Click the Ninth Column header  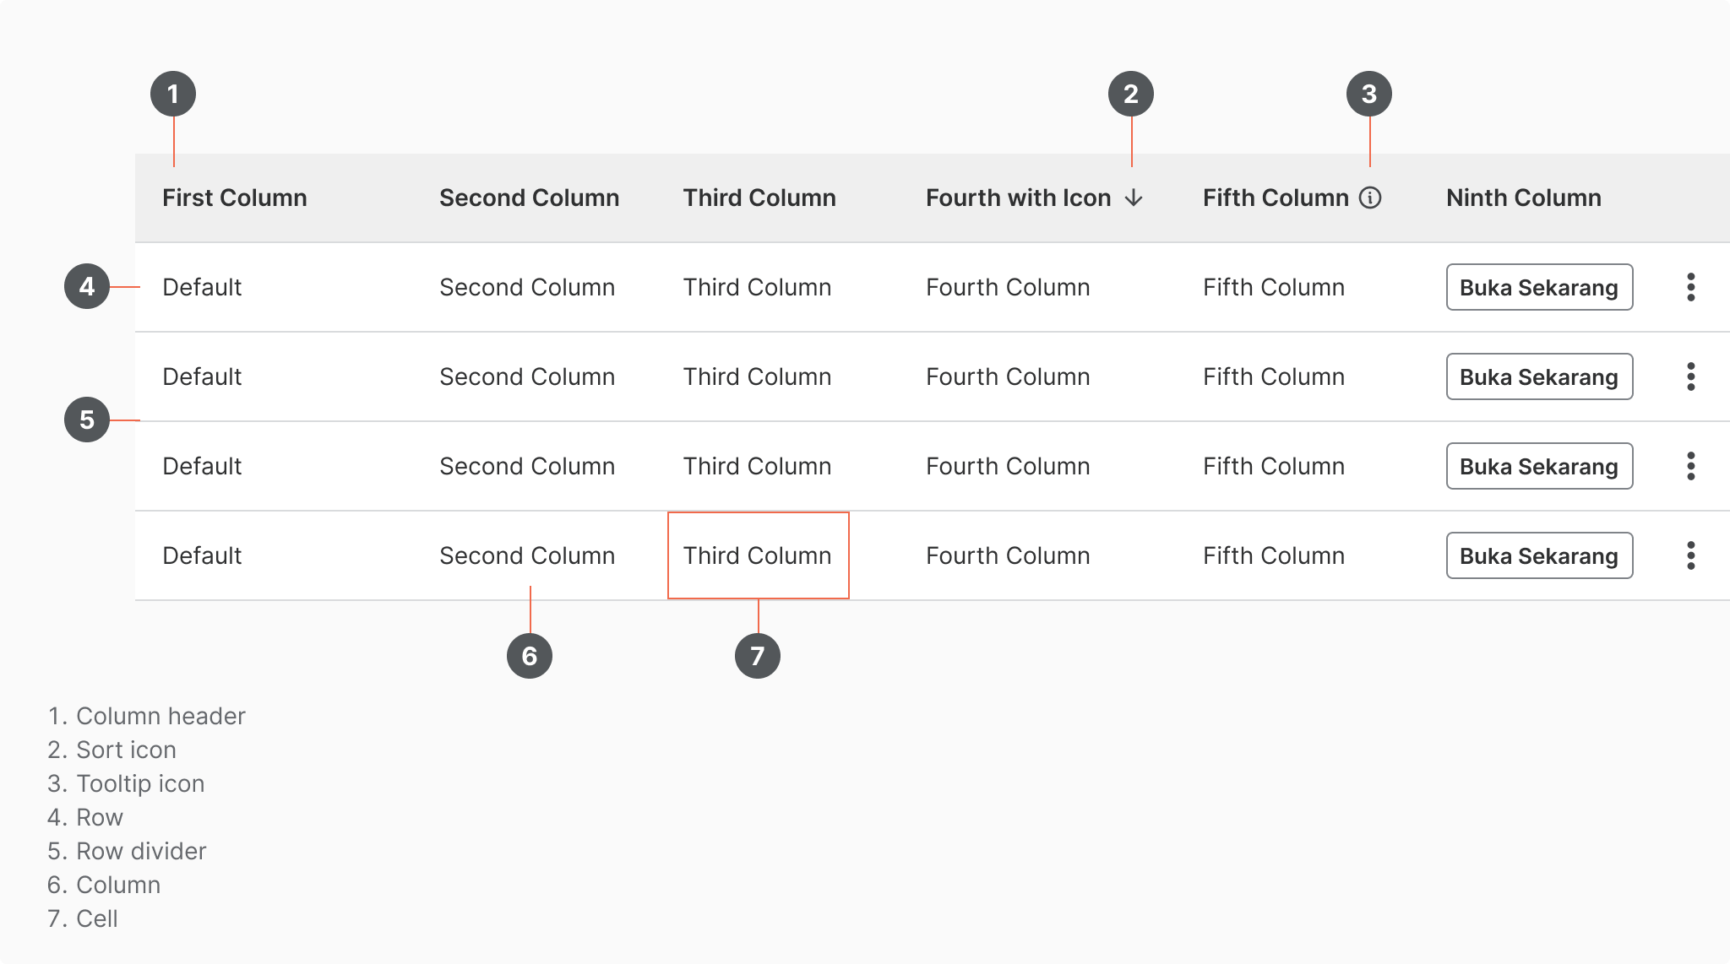[1524, 198]
